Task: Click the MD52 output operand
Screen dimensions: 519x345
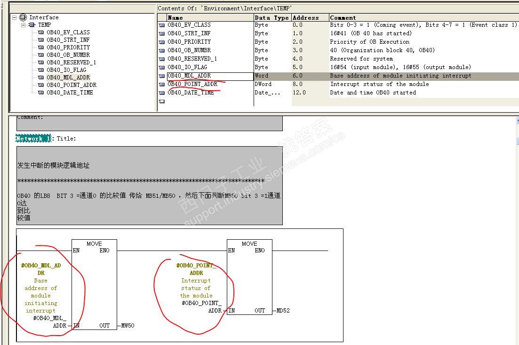Action: click(x=283, y=311)
